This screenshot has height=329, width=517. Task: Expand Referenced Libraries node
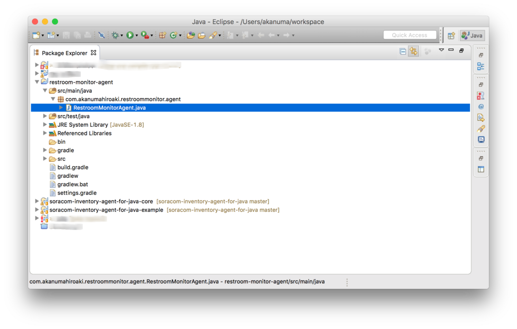45,133
